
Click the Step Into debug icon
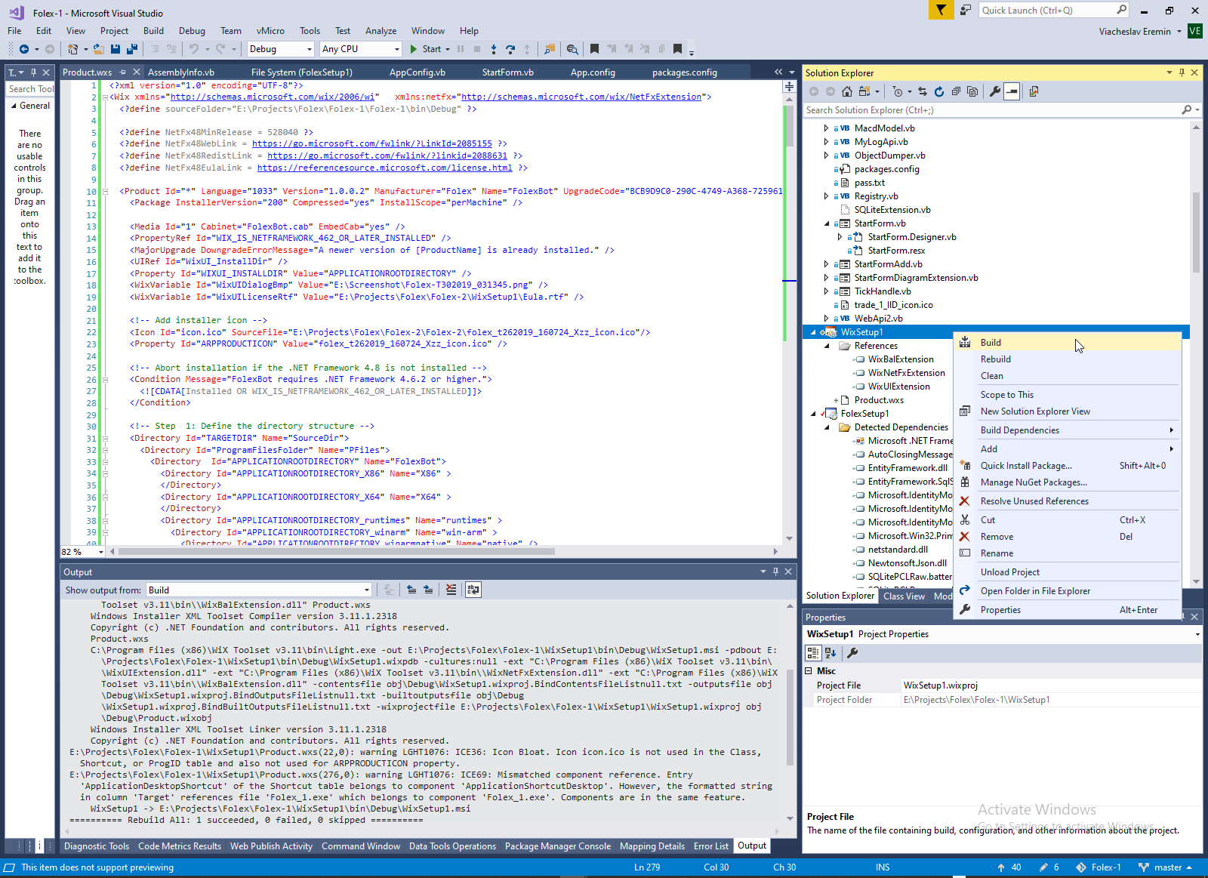click(494, 49)
